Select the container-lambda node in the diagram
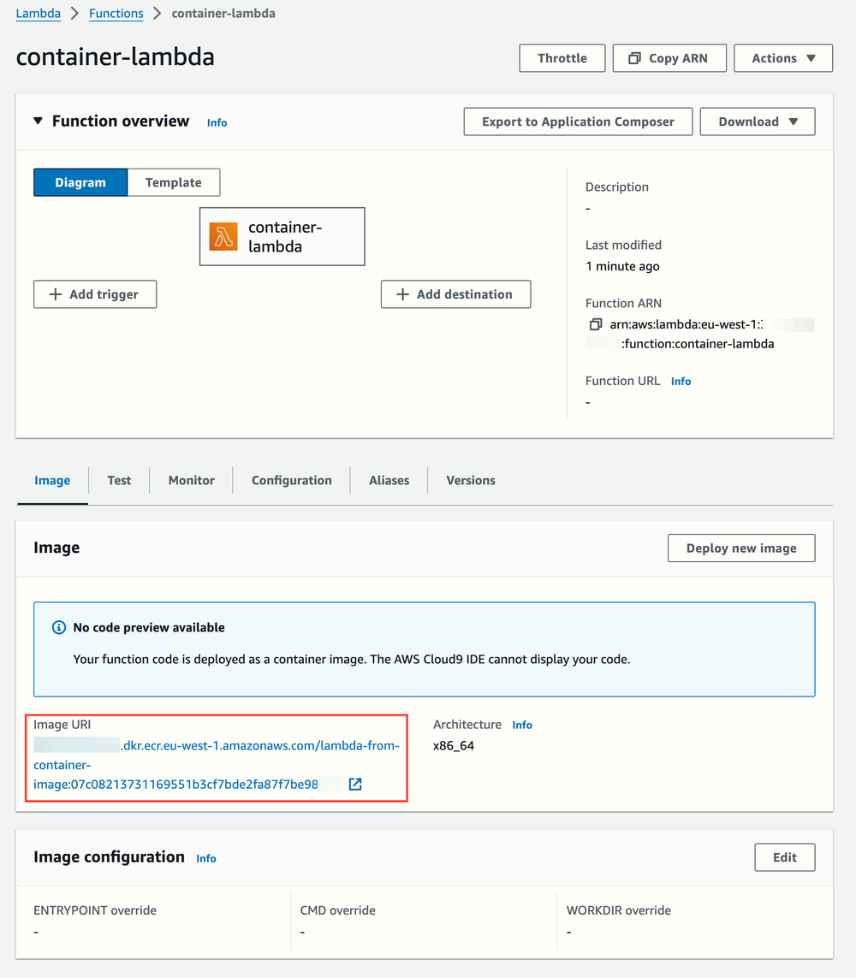 pyautogui.click(x=282, y=236)
